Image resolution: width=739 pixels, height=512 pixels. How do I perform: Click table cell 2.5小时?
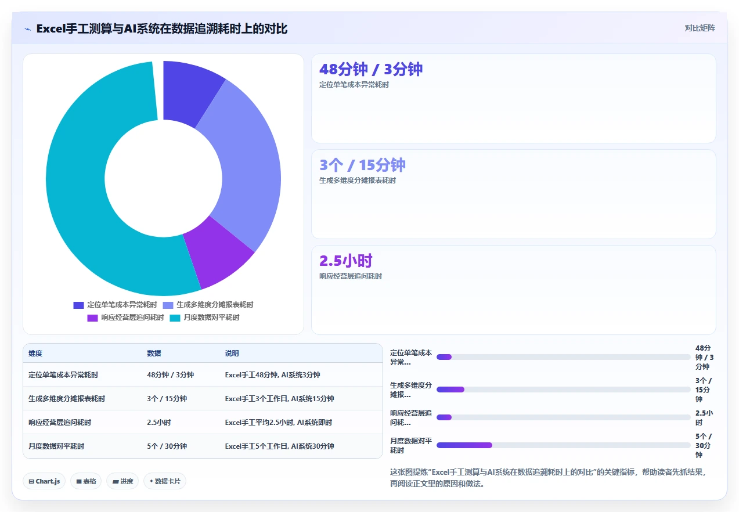(x=159, y=423)
